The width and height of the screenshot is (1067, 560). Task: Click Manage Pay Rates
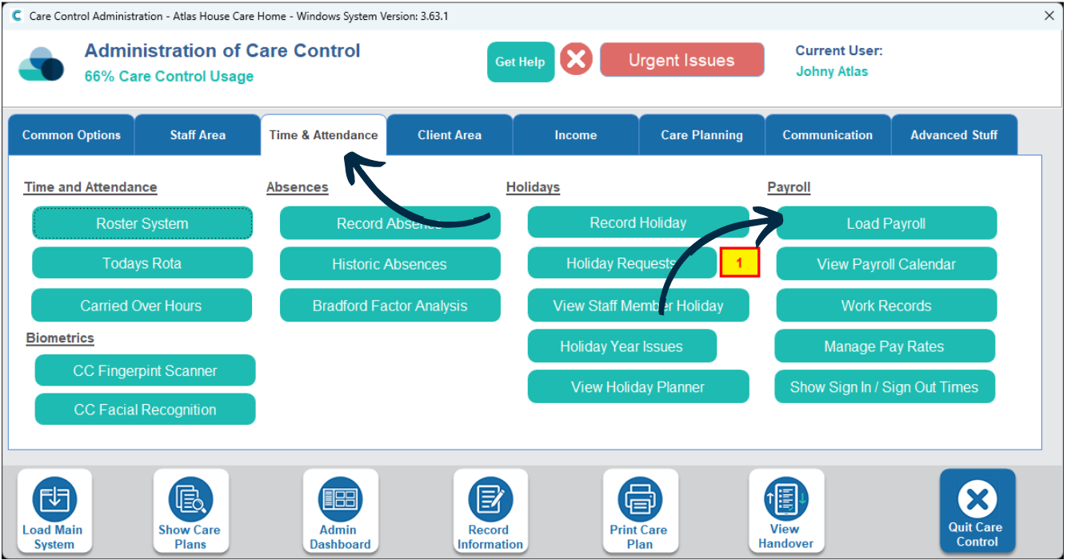[885, 346]
